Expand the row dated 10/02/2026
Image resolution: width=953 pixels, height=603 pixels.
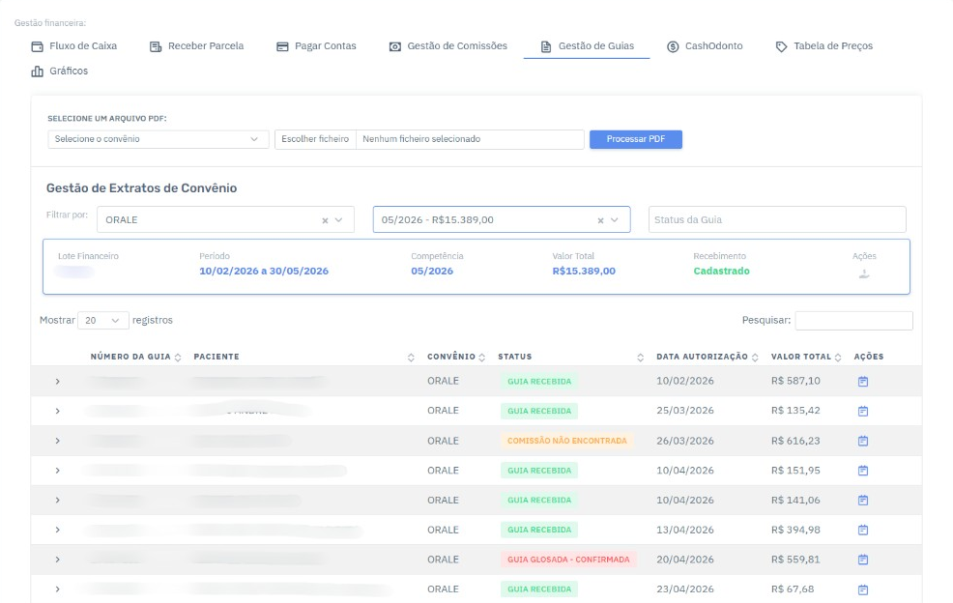58,381
